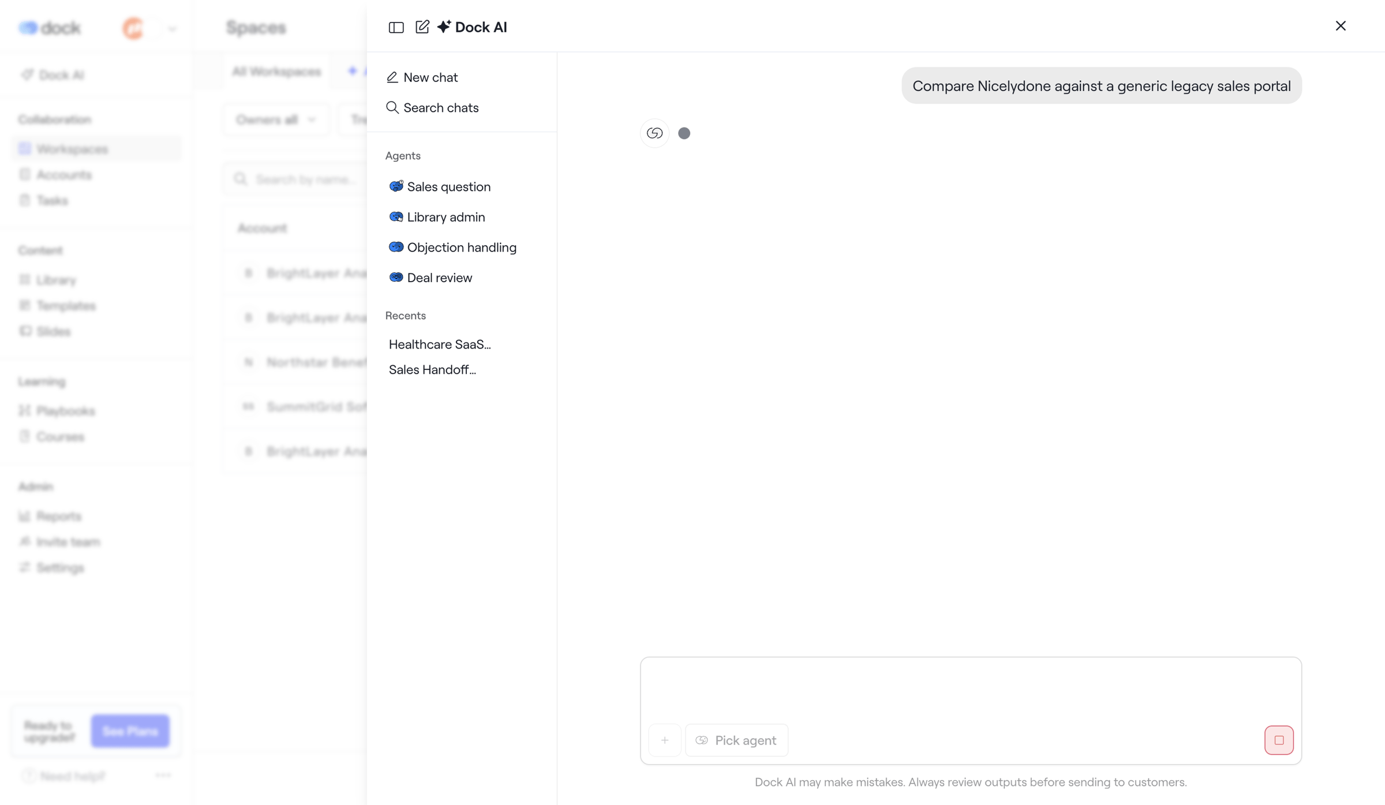Open the Healthcare SaaS recent chat
This screenshot has height=805, width=1385.
tap(440, 345)
